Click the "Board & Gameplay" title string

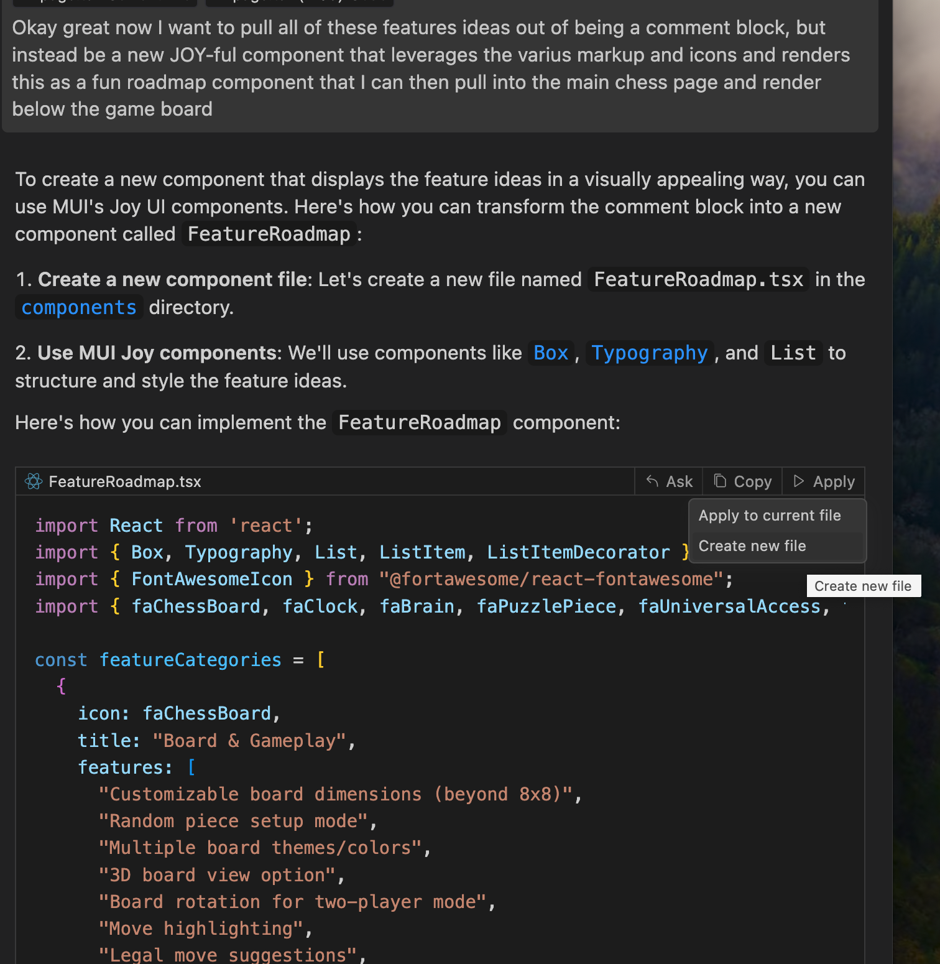(249, 741)
